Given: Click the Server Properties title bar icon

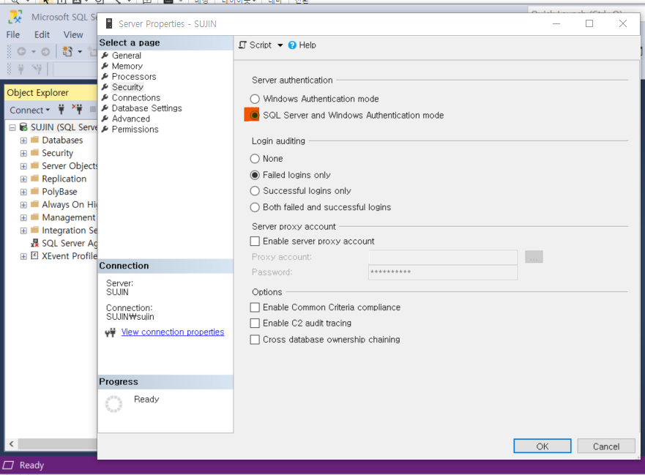Looking at the screenshot, I should click(109, 24).
